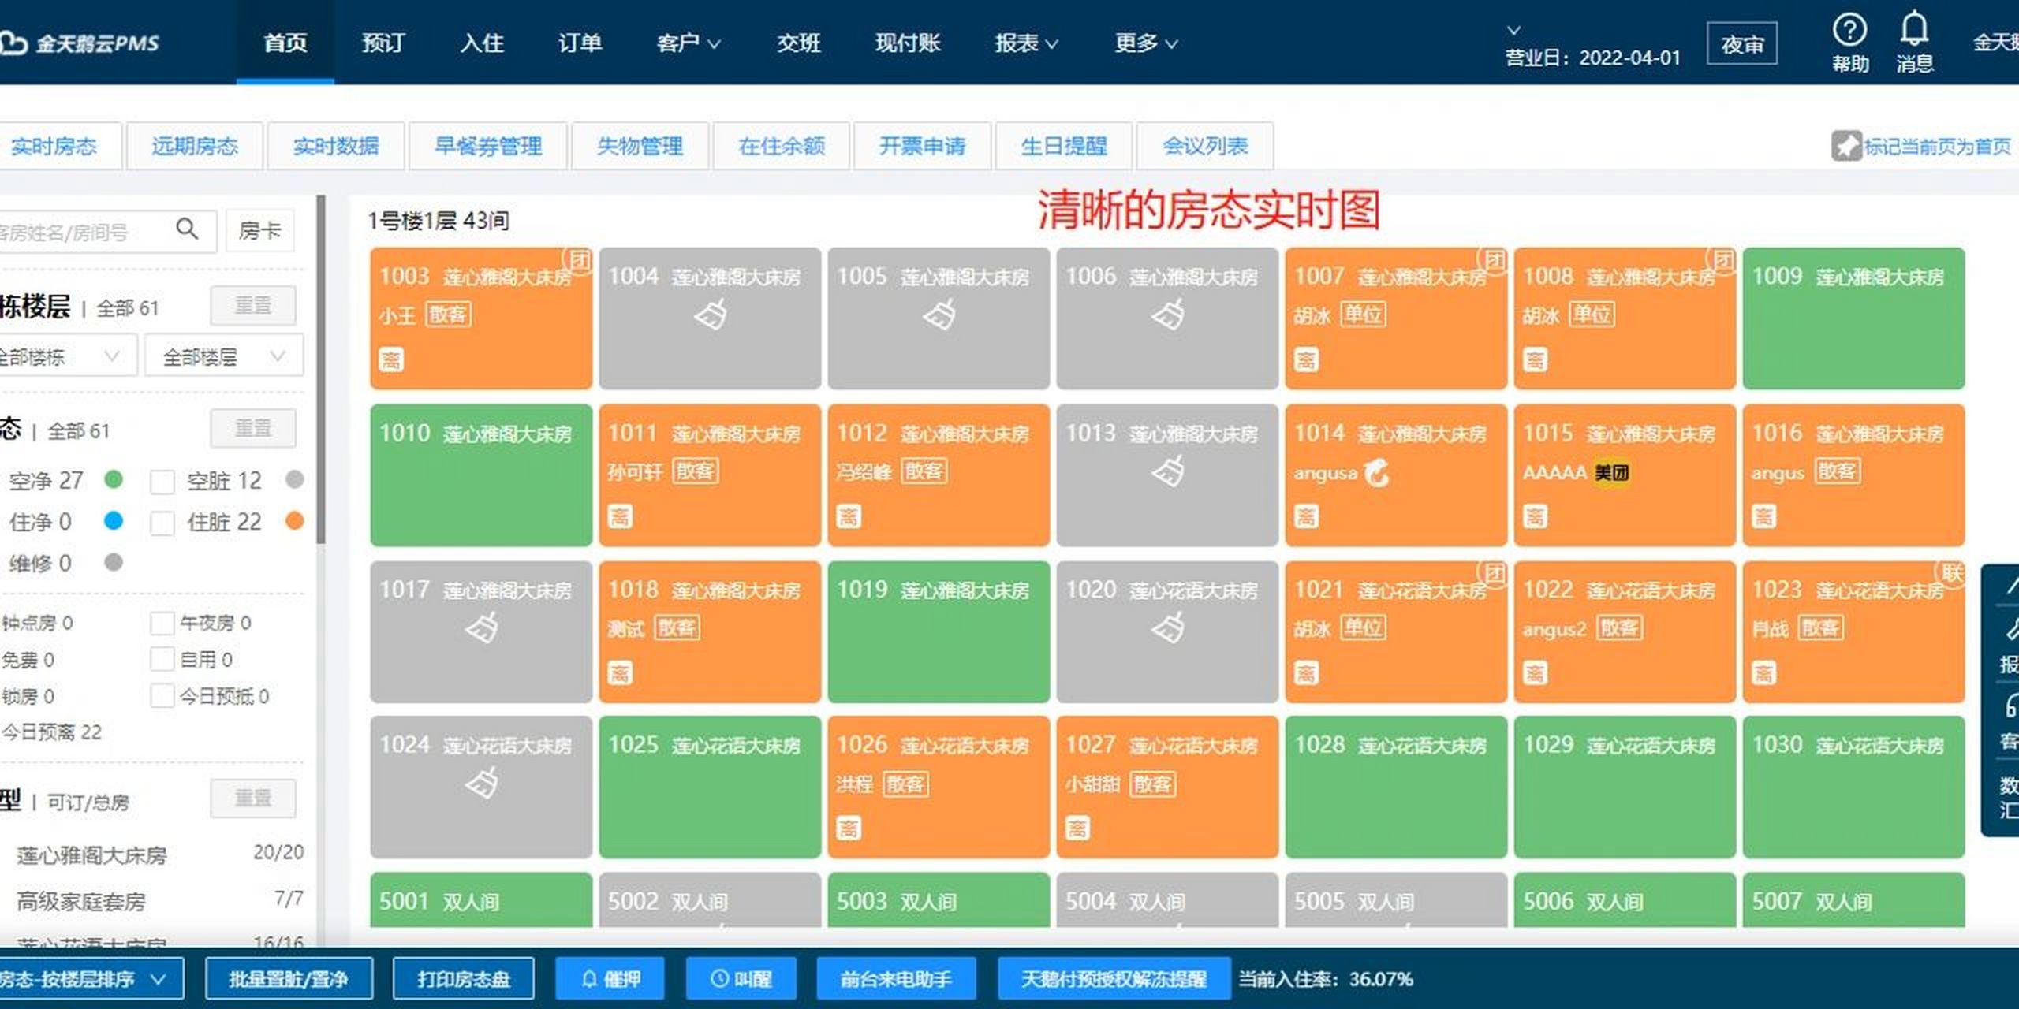The image size is (2019, 1009).
Task: Click the OTA channel icon beside angusa in room 1014
Action: pyautogui.click(x=1379, y=473)
